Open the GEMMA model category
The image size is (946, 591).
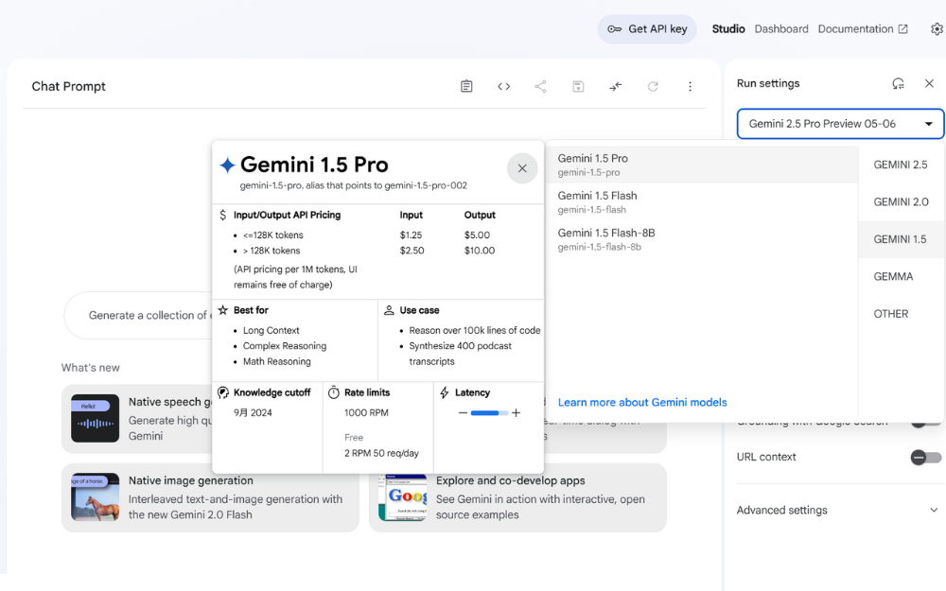click(901, 277)
